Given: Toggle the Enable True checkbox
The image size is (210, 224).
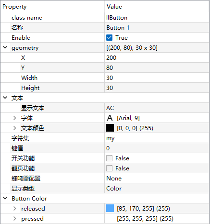Looking at the screenshot, I should point(109,38).
